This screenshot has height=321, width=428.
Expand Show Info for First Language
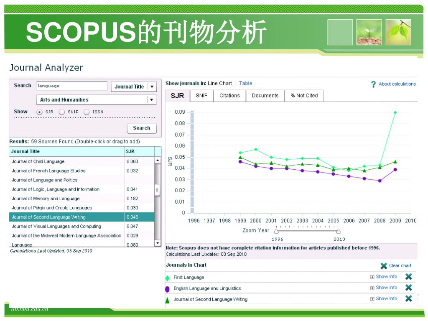pyautogui.click(x=384, y=277)
